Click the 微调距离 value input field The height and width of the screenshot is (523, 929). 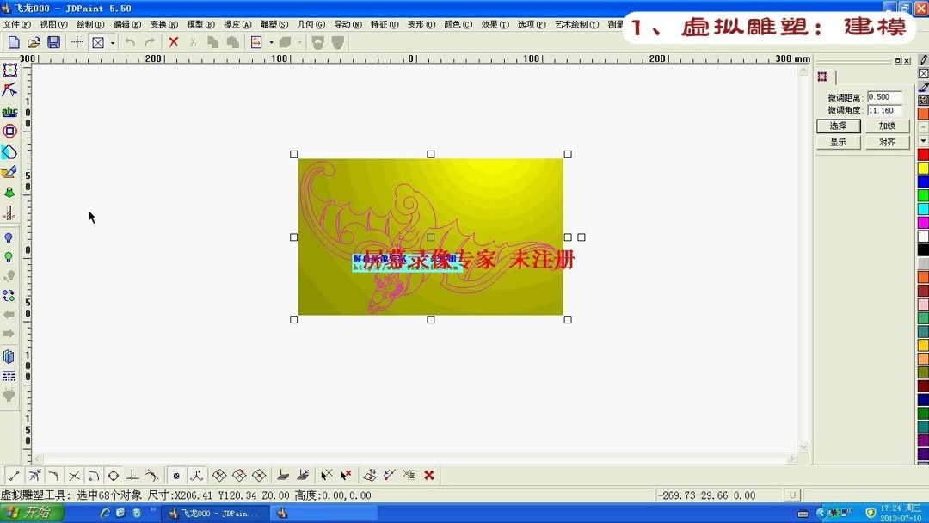[886, 96]
